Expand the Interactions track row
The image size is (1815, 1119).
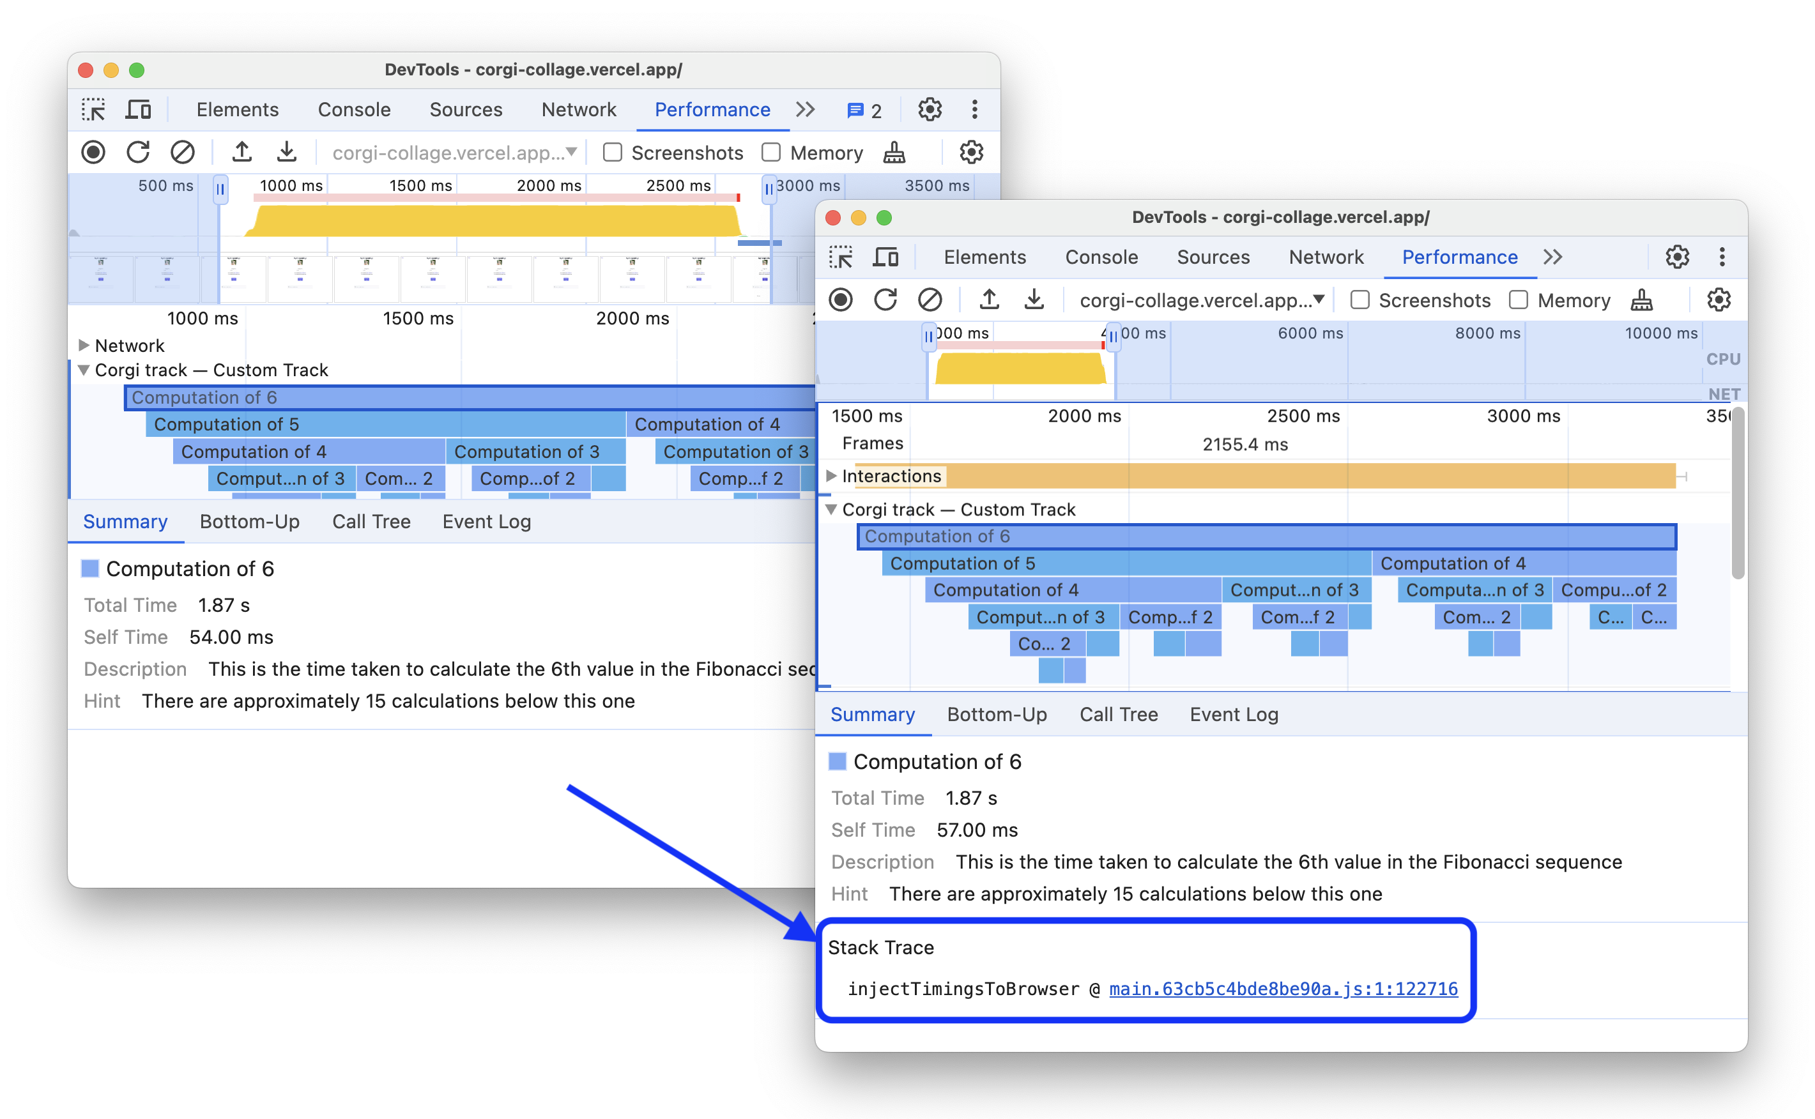point(835,475)
